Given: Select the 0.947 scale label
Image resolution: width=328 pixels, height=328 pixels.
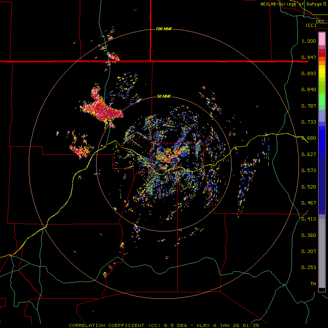Looking at the screenshot, I should [309, 57].
